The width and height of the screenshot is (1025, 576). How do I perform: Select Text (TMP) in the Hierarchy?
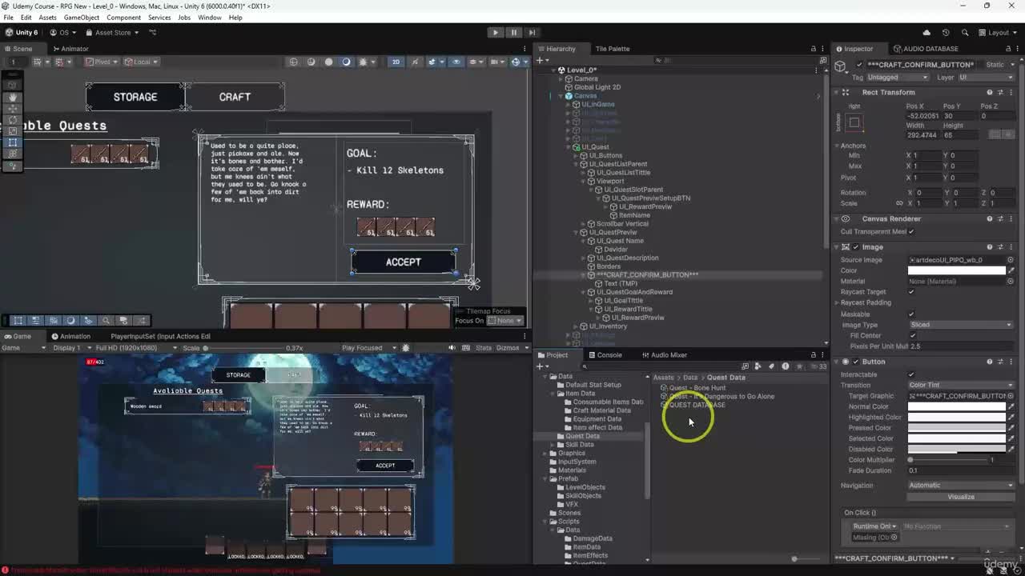click(620, 283)
